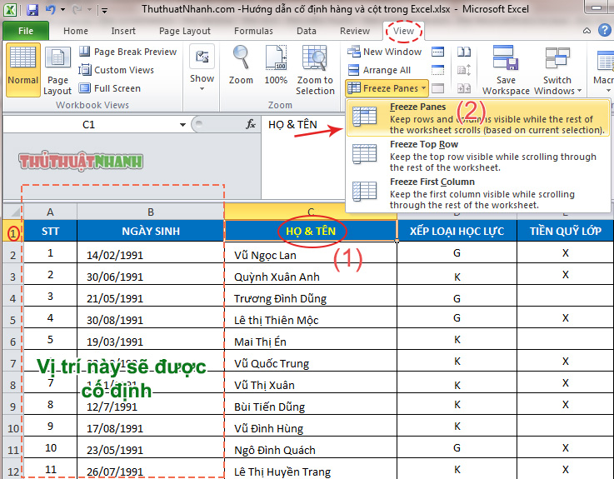This screenshot has height=479, width=614.
Task: Open the Customize Quick Access Toolbar dropdown
Action: 104,10
